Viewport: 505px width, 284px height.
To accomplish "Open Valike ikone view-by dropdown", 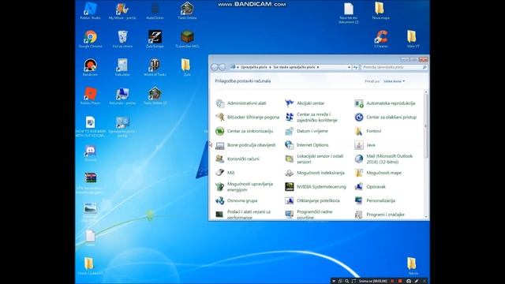I will 394,81.
